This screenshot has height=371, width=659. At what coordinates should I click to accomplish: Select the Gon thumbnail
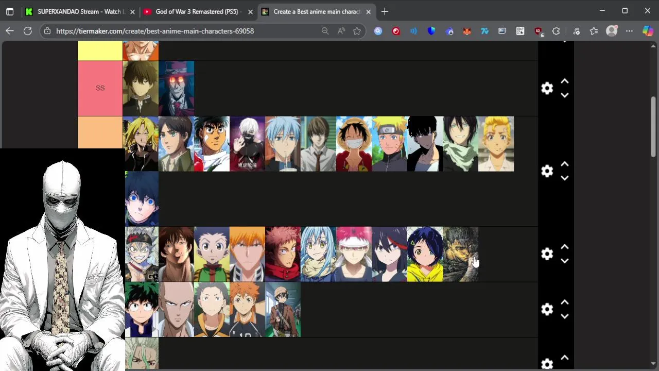212,254
